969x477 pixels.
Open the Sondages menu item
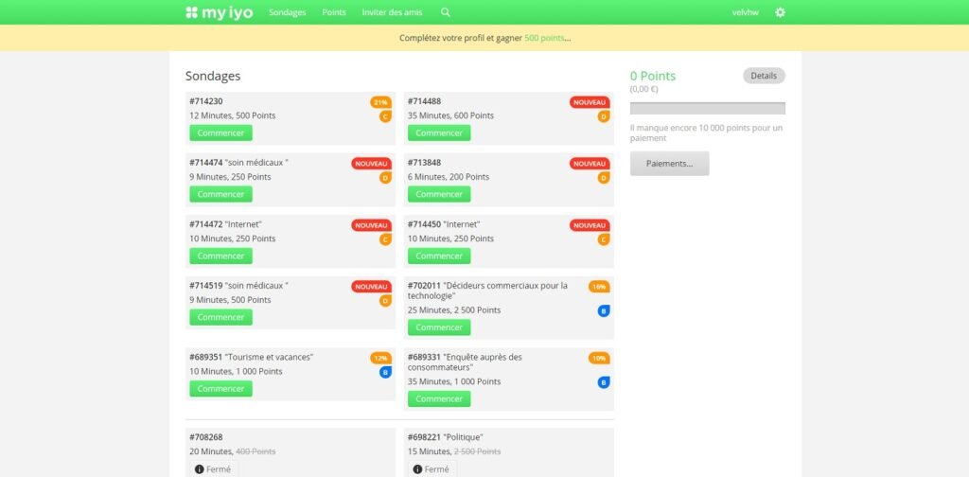click(x=288, y=12)
